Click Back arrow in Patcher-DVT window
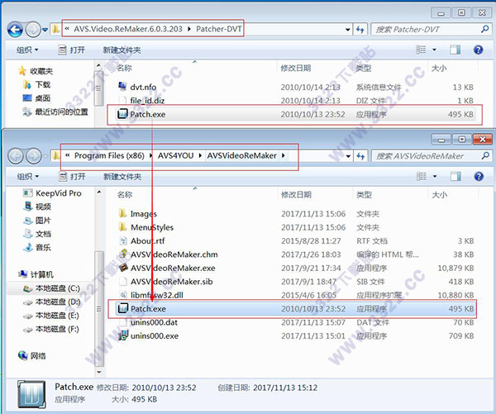 click(15, 30)
